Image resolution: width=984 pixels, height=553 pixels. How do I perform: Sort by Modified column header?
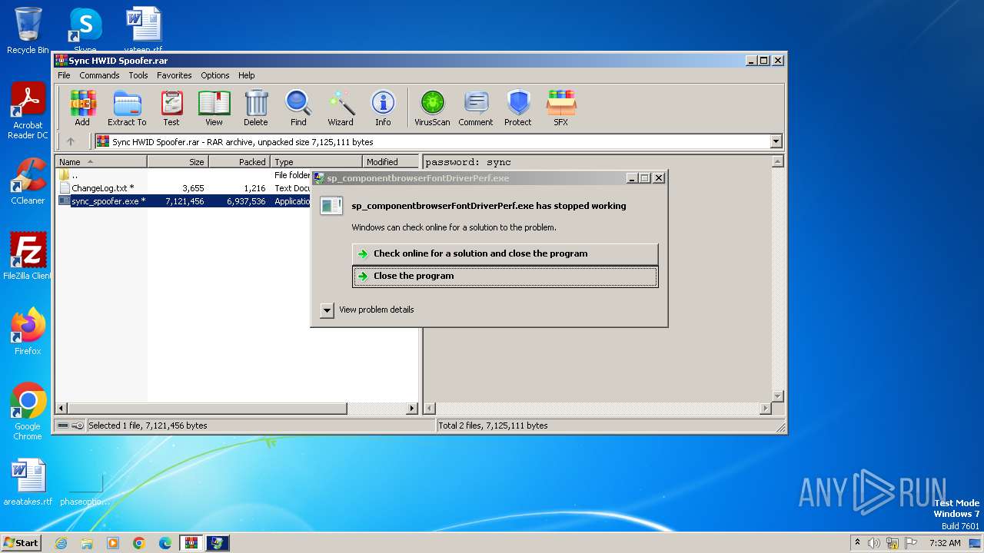click(391, 162)
